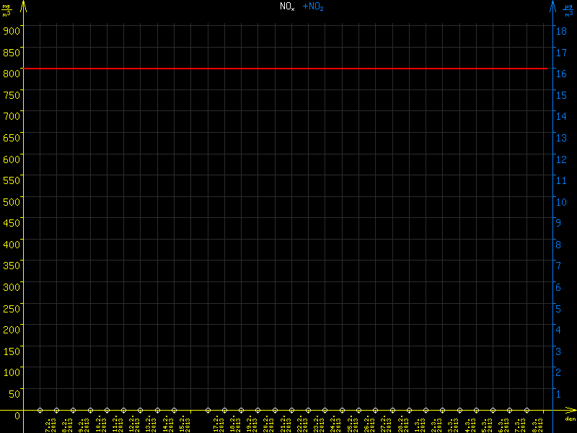Click the 800 value on left axis

click(x=10, y=72)
